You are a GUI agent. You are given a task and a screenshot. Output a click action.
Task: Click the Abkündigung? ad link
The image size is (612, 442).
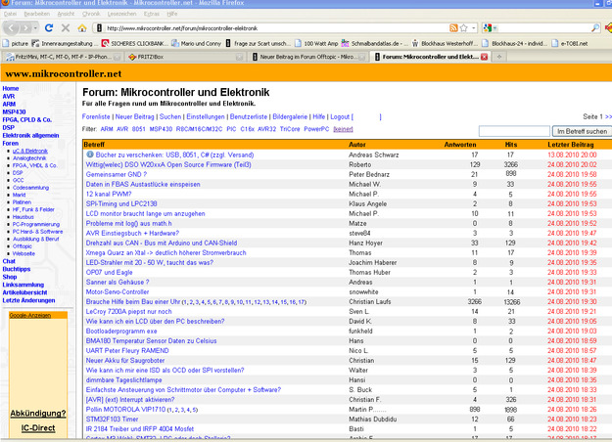click(38, 414)
